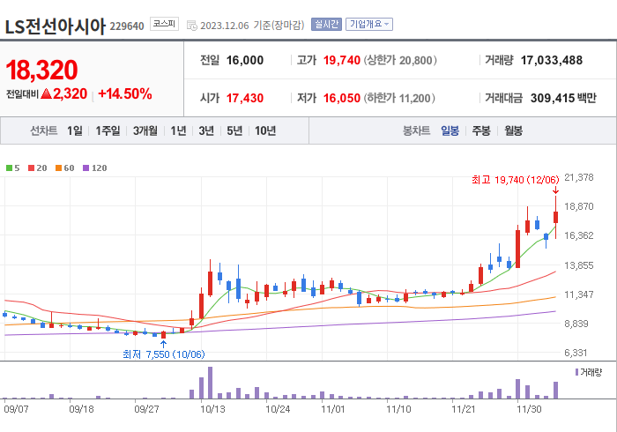Screen dimensions: 617x432
Task: Click the 최고 19,740 (12/06) high marker
Action: (515, 180)
